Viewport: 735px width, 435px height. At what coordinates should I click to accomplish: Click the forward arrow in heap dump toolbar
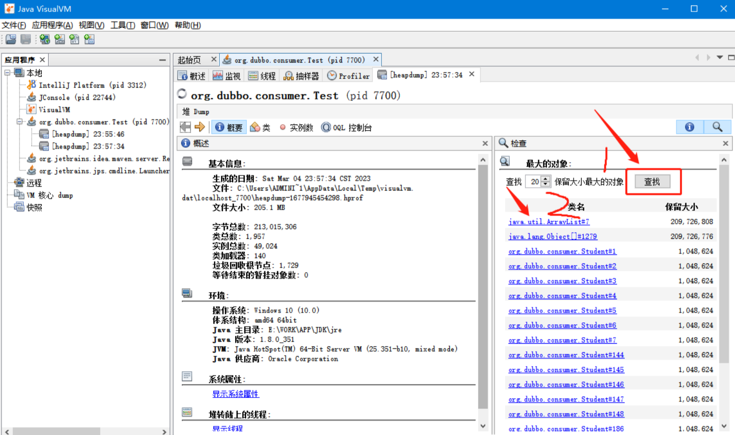(x=200, y=127)
